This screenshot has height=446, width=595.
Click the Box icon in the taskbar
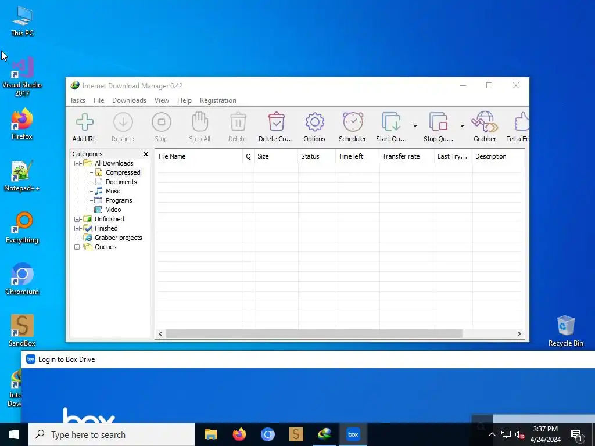tap(353, 434)
